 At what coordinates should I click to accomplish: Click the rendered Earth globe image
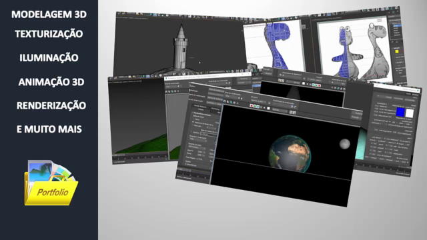point(290,154)
